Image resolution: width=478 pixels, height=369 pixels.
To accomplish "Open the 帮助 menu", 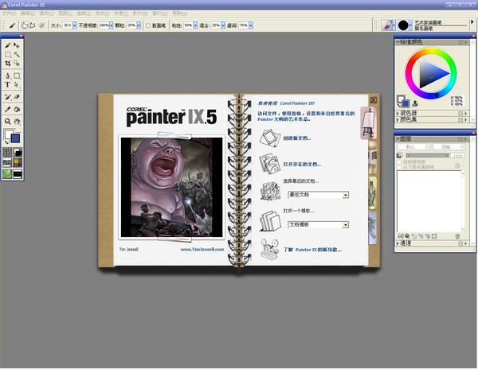I will 179,14.
